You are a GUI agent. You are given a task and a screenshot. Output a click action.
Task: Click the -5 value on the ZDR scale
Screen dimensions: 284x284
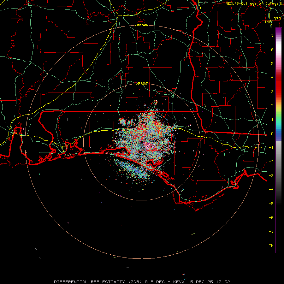[271, 204]
